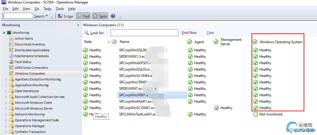Collapse the Monitoring root tree node
Image resolution: width=317 pixels, height=135 pixels.
pyautogui.click(x=4, y=33)
